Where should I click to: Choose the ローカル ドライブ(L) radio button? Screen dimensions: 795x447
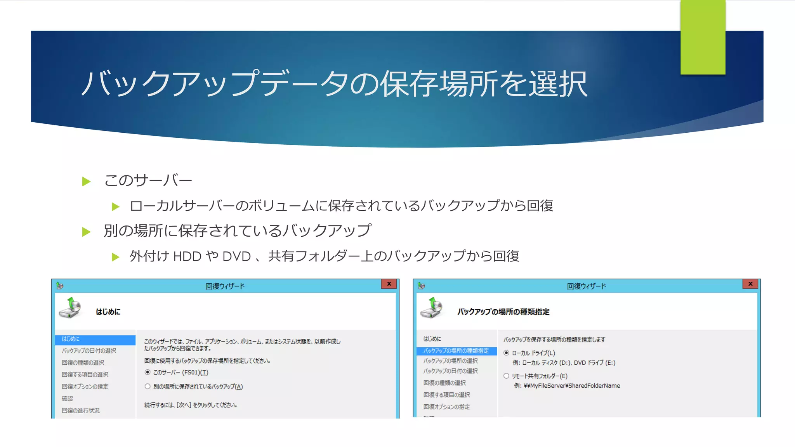click(506, 353)
